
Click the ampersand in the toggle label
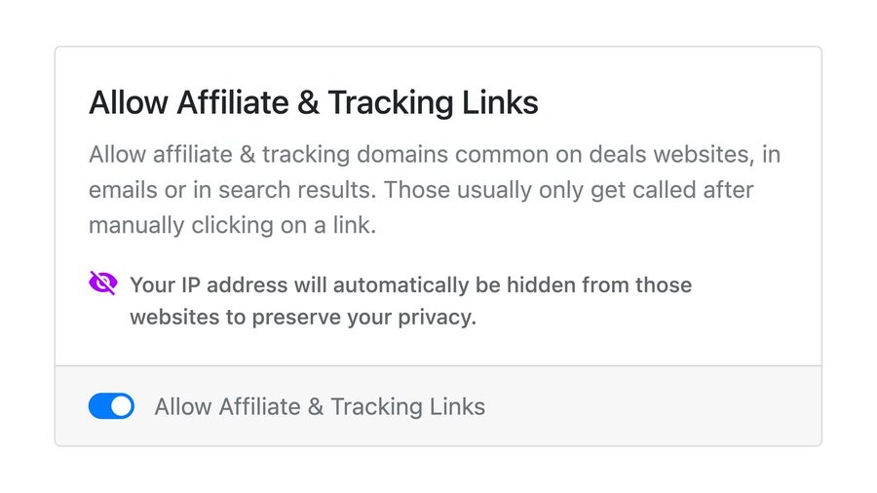pyautogui.click(x=316, y=406)
